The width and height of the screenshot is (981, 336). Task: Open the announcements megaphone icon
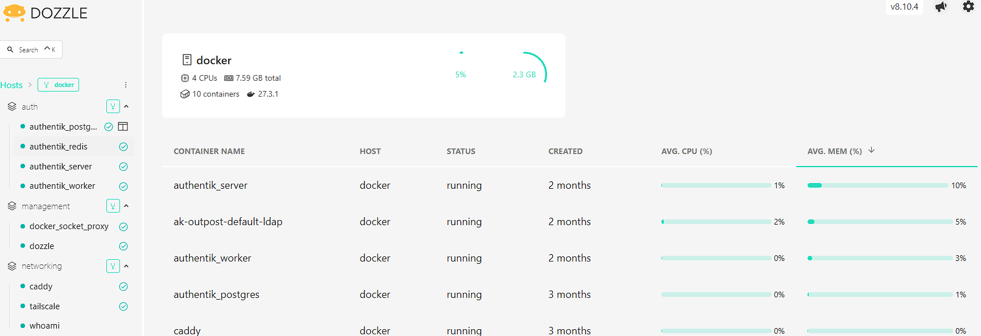[x=941, y=7]
